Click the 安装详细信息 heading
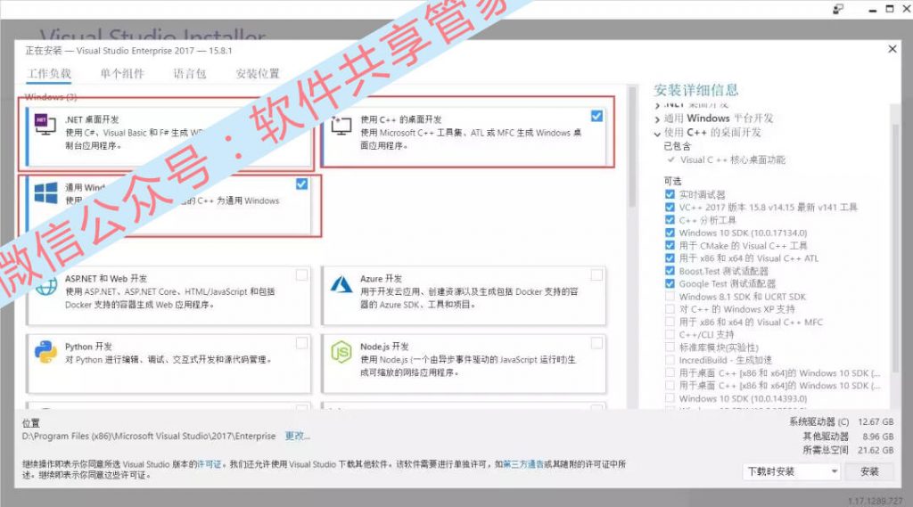This screenshot has width=913, height=507. 695,90
